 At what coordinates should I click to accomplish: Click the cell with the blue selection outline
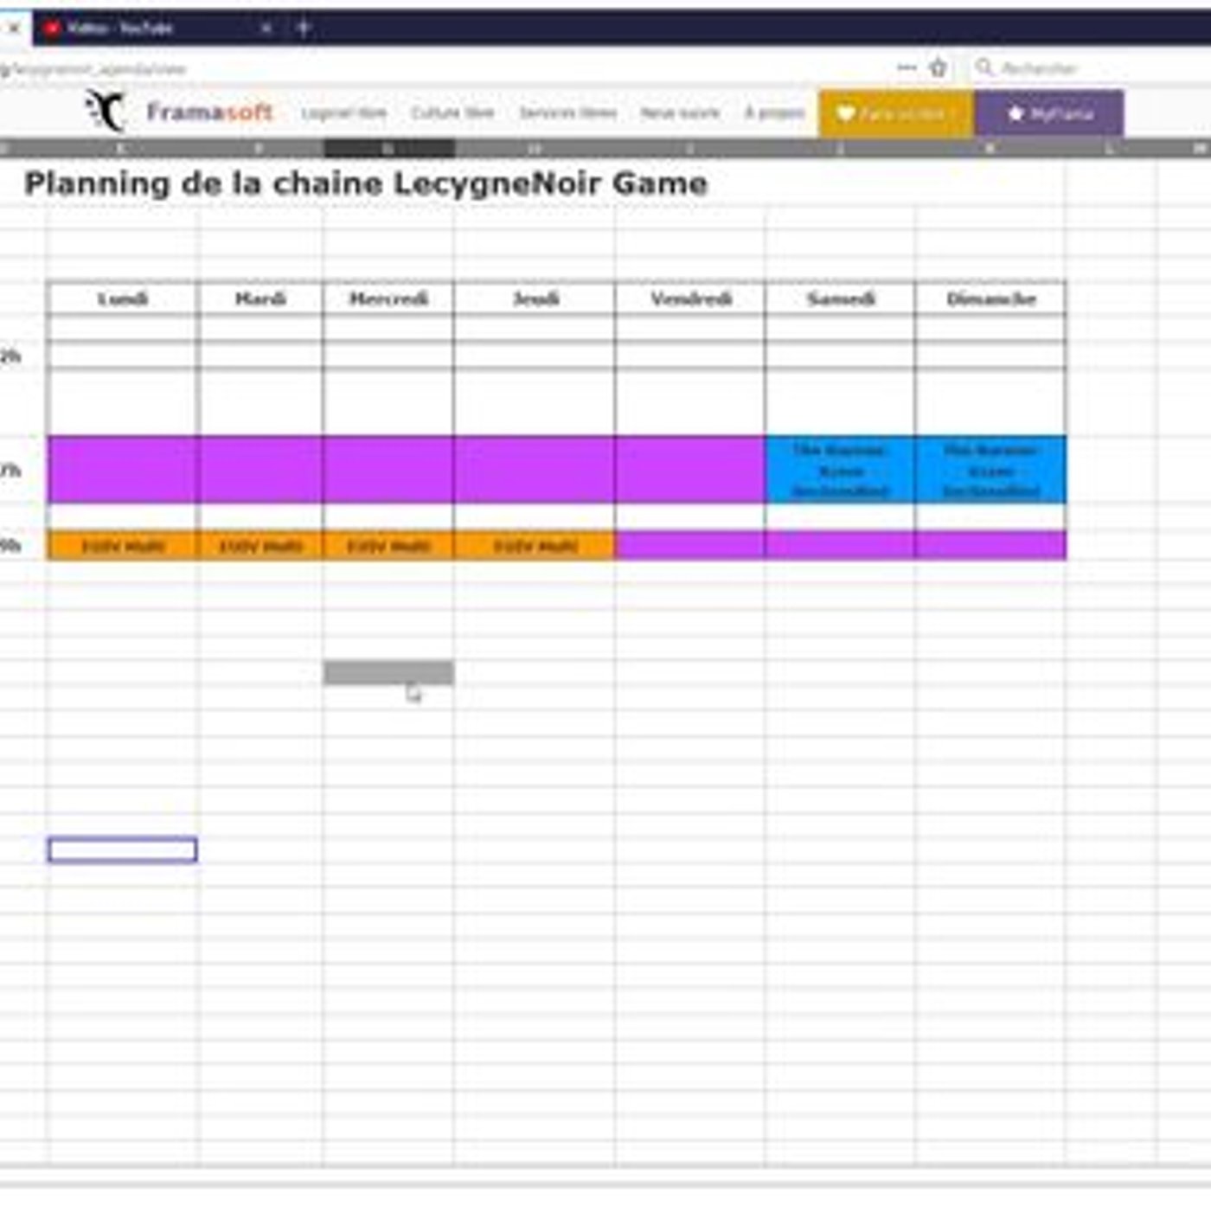(x=123, y=850)
